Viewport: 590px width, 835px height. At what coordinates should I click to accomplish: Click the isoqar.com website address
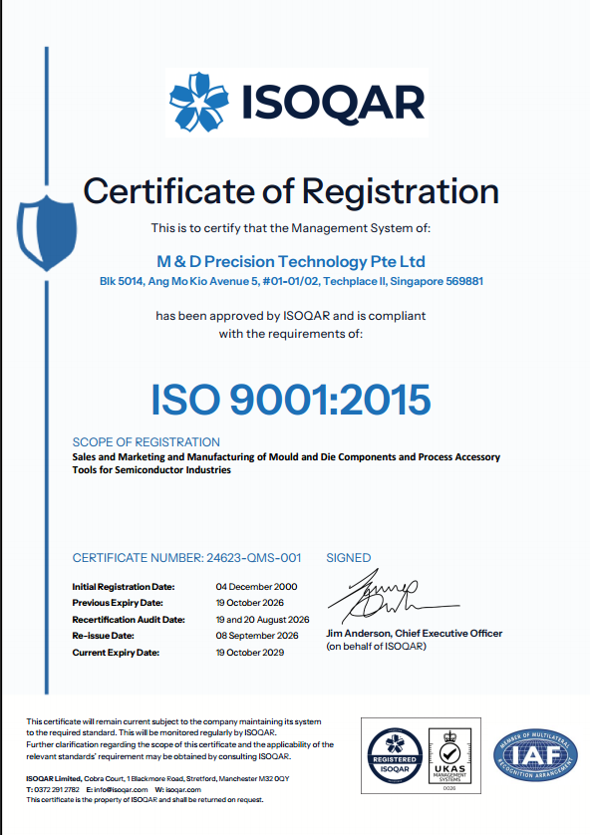point(183,789)
